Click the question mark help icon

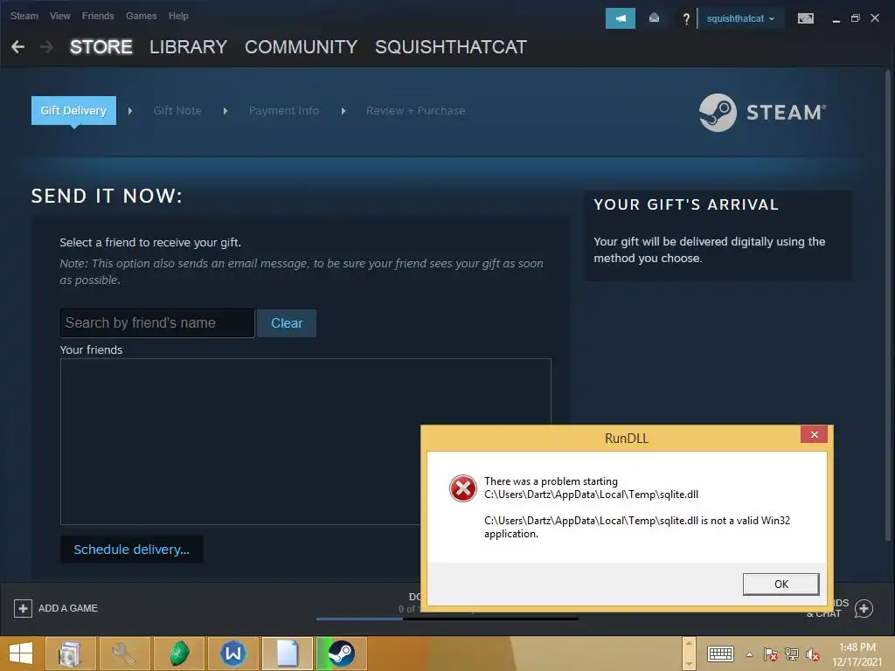tap(686, 19)
